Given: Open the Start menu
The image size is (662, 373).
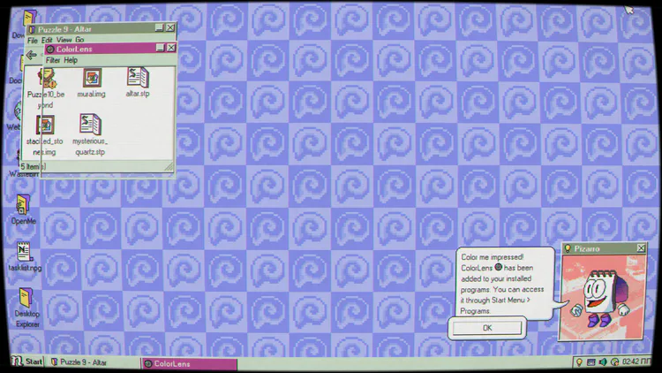Looking at the screenshot, I should pyautogui.click(x=27, y=362).
